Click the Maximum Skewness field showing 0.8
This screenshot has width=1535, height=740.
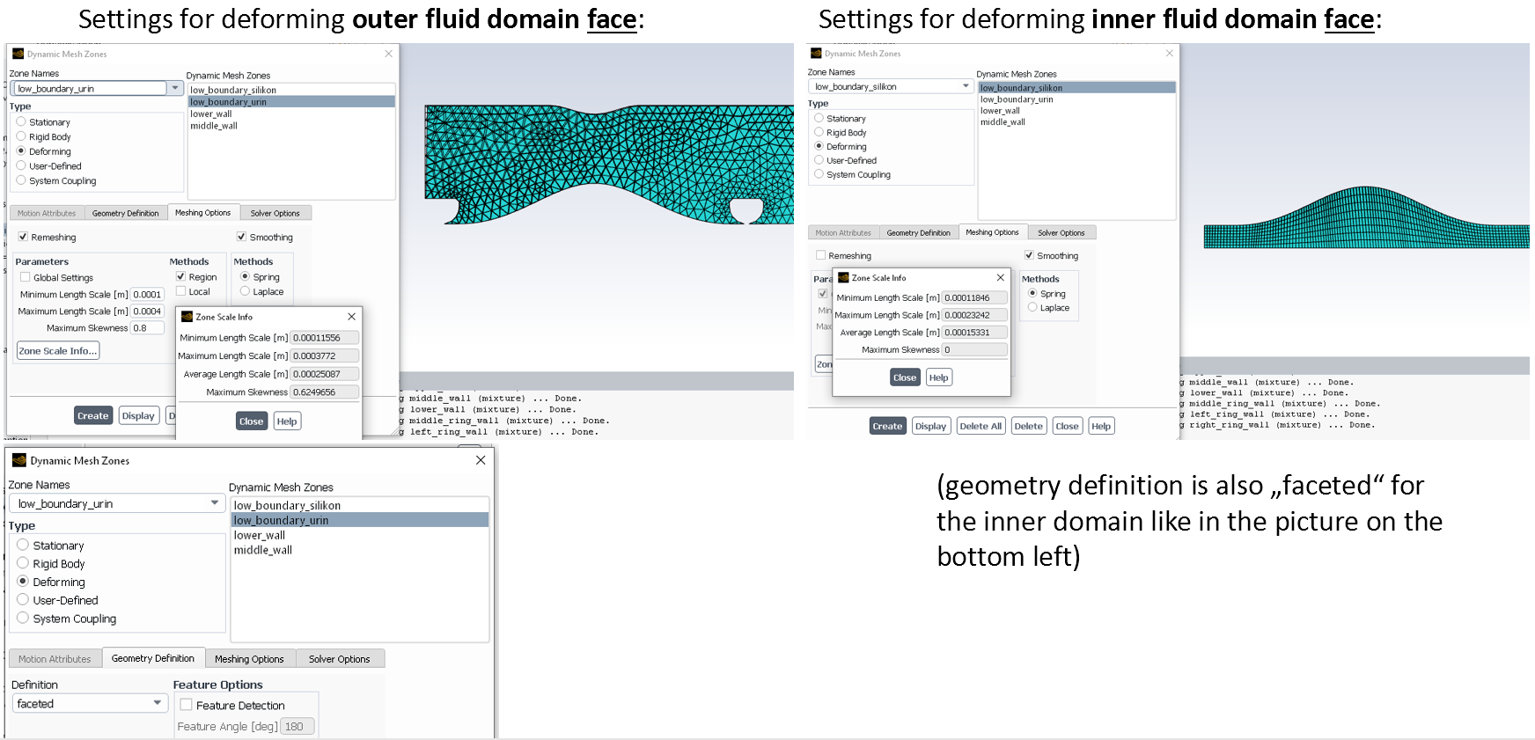(147, 328)
